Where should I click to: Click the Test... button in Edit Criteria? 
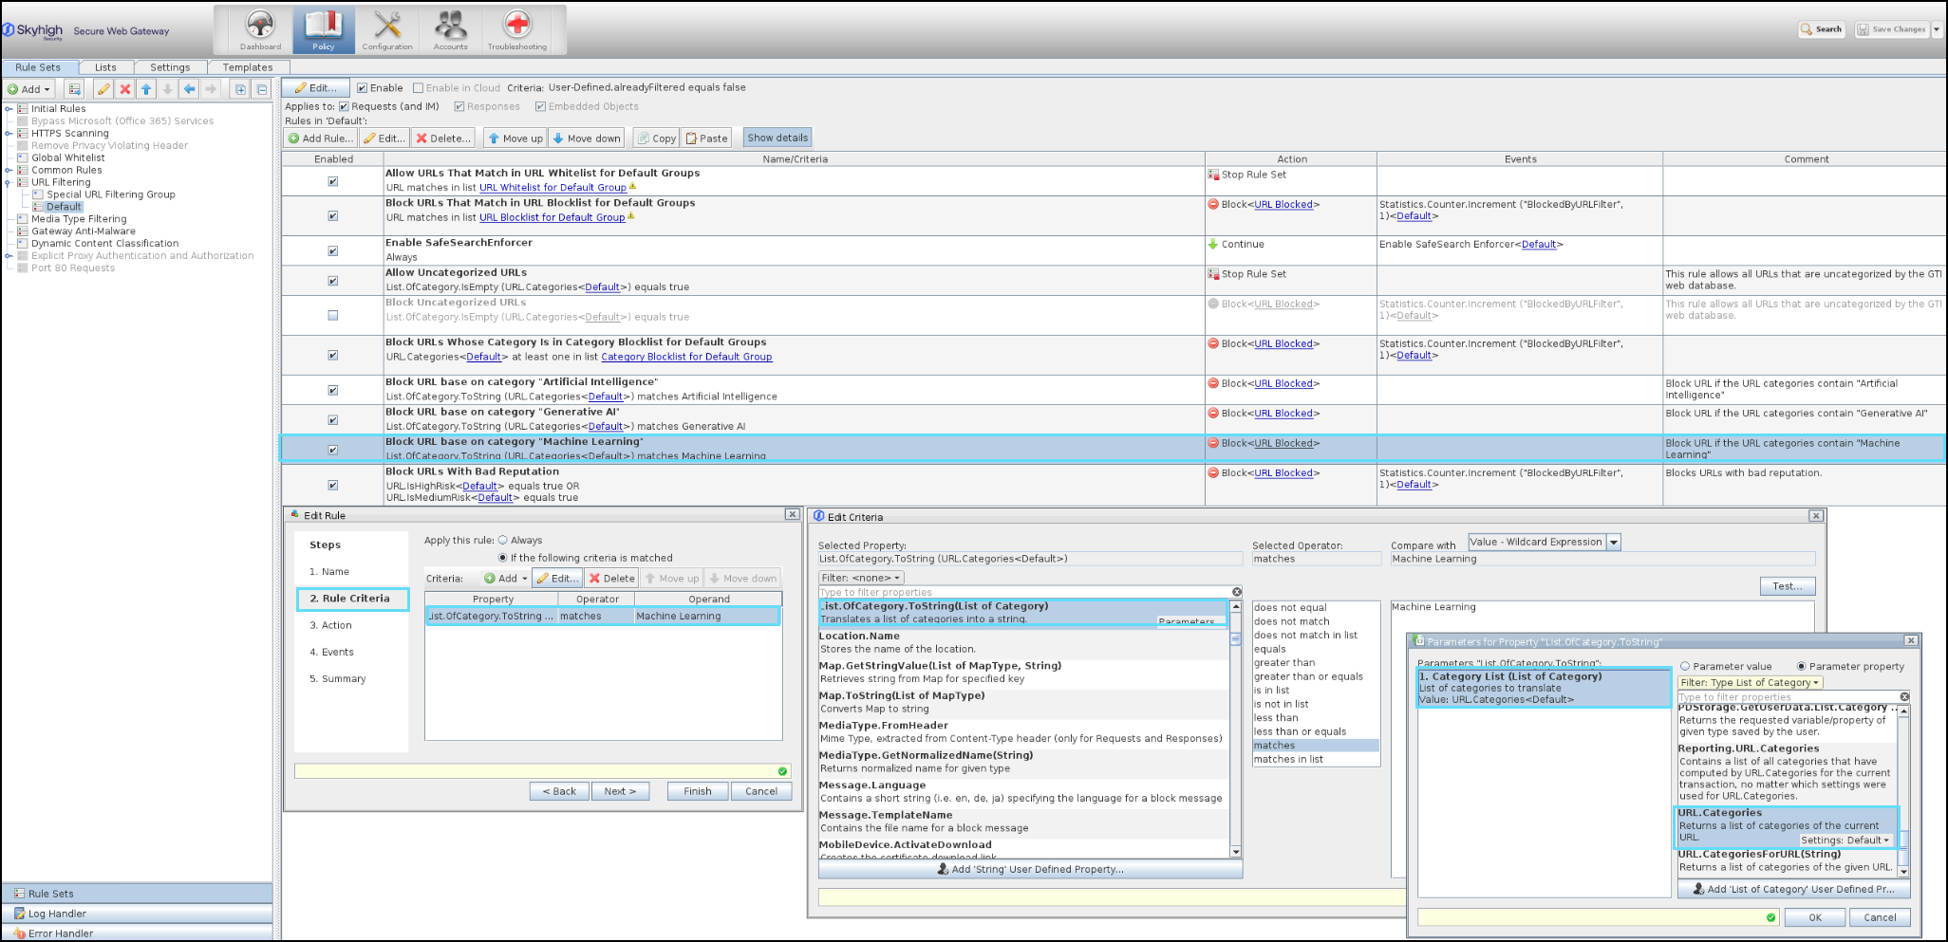point(1787,586)
